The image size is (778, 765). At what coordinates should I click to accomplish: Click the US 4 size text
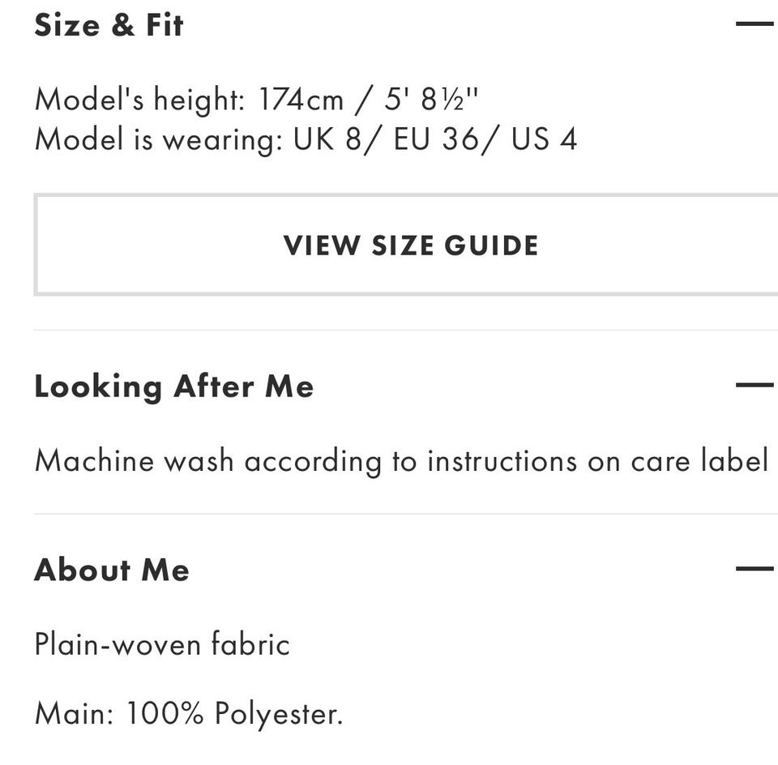click(544, 139)
